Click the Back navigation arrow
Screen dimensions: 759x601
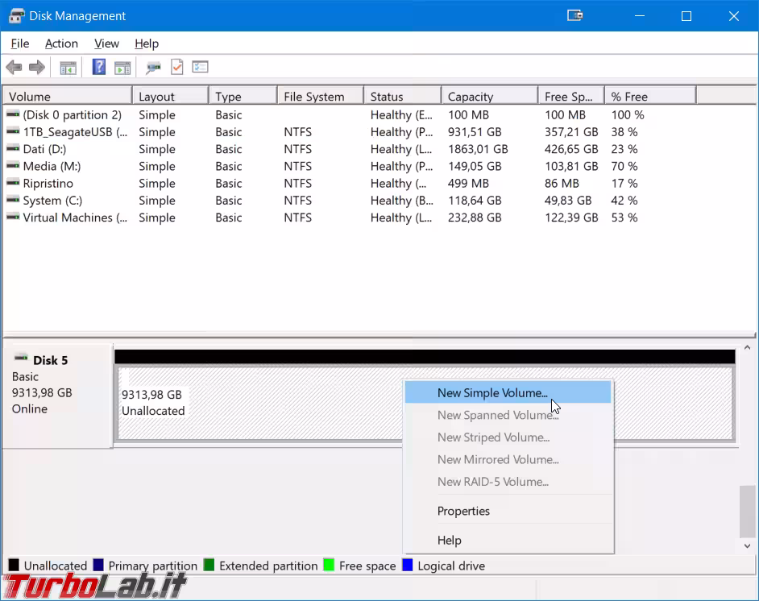(x=14, y=67)
